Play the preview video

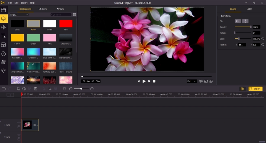click(x=144, y=81)
